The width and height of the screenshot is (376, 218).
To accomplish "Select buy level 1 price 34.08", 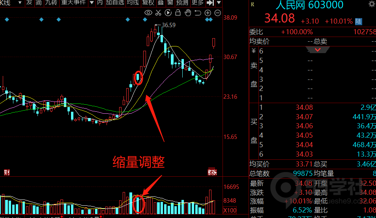I will (304, 107).
